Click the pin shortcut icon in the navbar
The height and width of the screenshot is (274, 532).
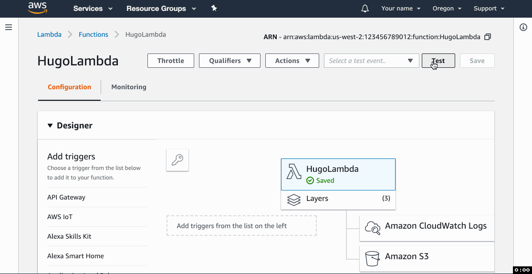coord(214,8)
